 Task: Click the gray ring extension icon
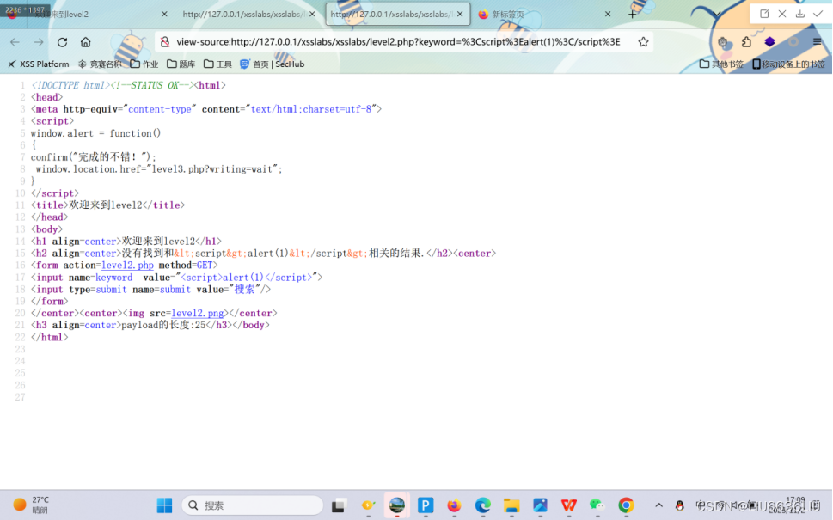tap(793, 42)
